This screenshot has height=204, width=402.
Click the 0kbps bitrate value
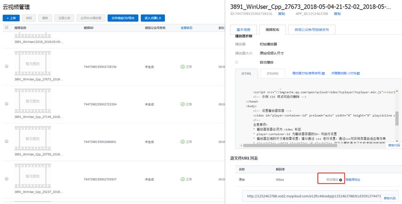280,180
